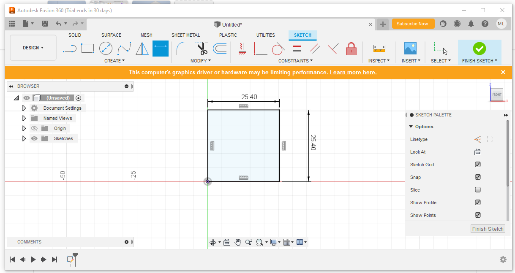Apply the Fix/Unfix lock constraint

pyautogui.click(x=351, y=49)
